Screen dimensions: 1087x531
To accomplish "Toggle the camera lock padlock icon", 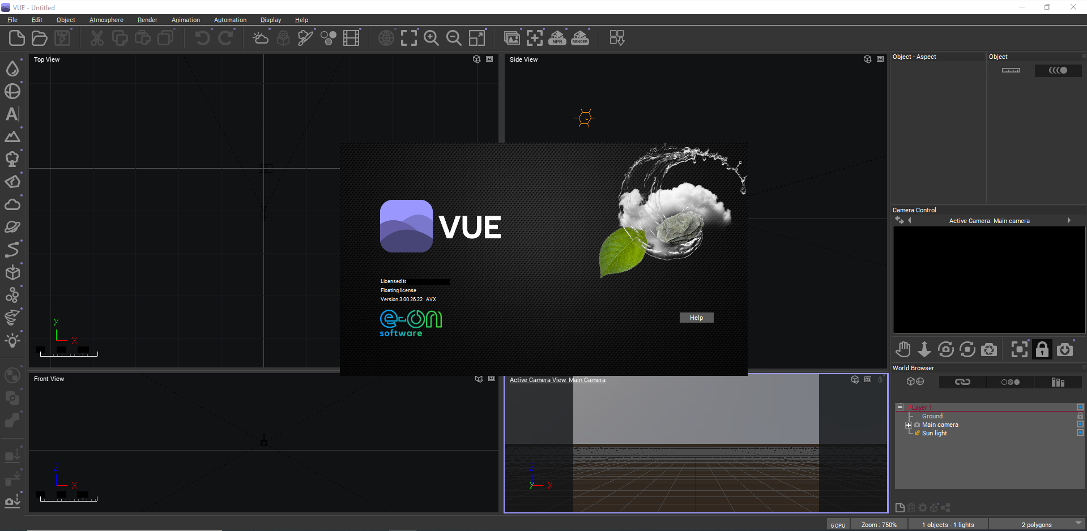I will (1042, 350).
